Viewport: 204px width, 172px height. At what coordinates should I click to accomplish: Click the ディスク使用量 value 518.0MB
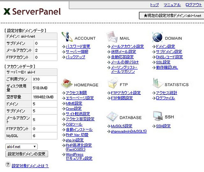(40, 88)
